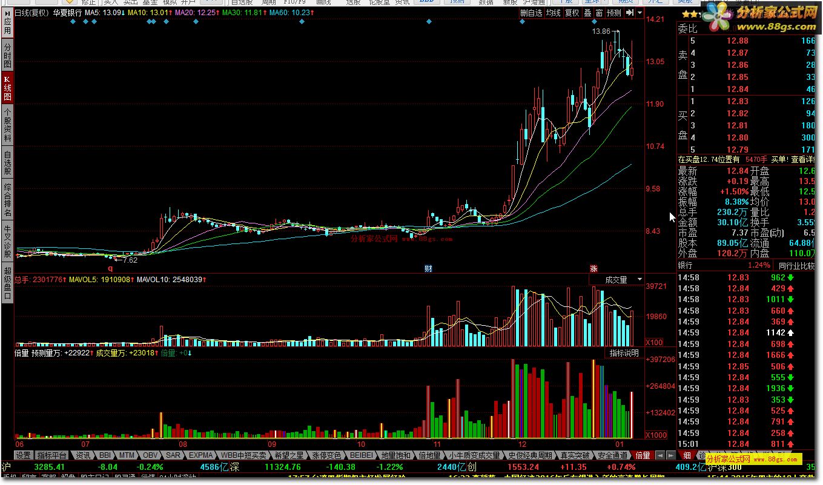Select the EXPMA indicator tab
The width and height of the screenshot is (823, 485).
point(200,455)
